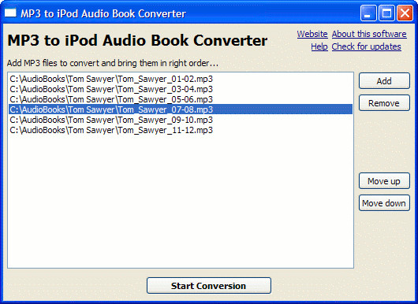Open About this software link
Viewport: 418px width, 304px height.
pyautogui.click(x=369, y=34)
